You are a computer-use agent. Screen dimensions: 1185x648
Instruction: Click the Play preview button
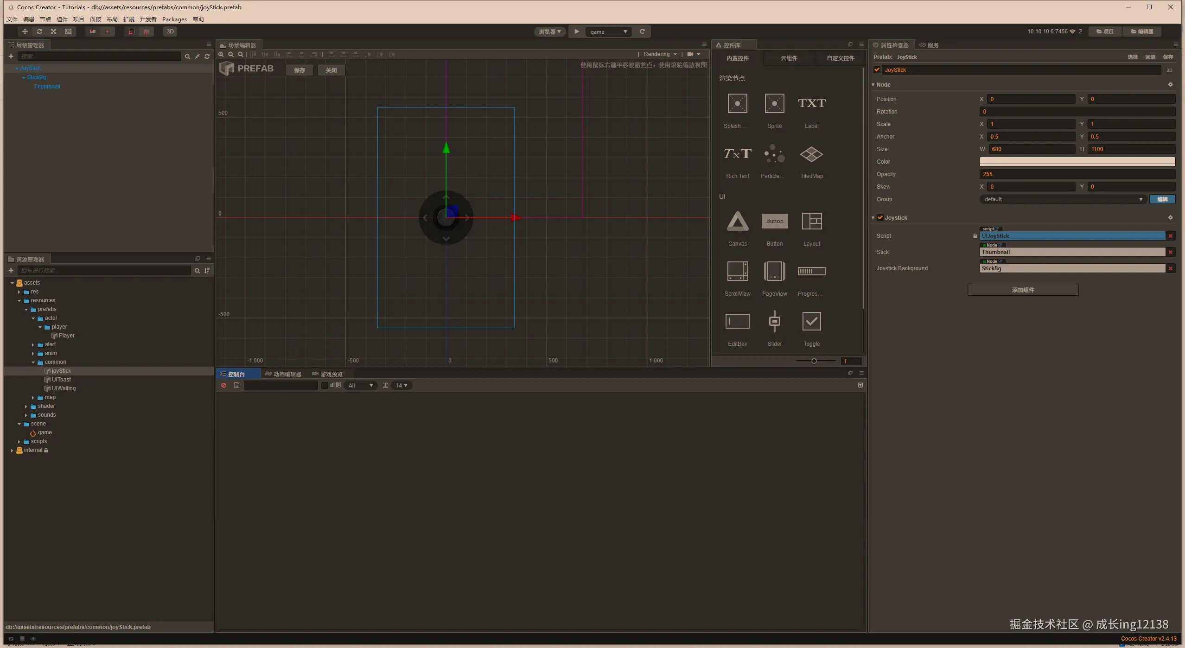pos(576,32)
